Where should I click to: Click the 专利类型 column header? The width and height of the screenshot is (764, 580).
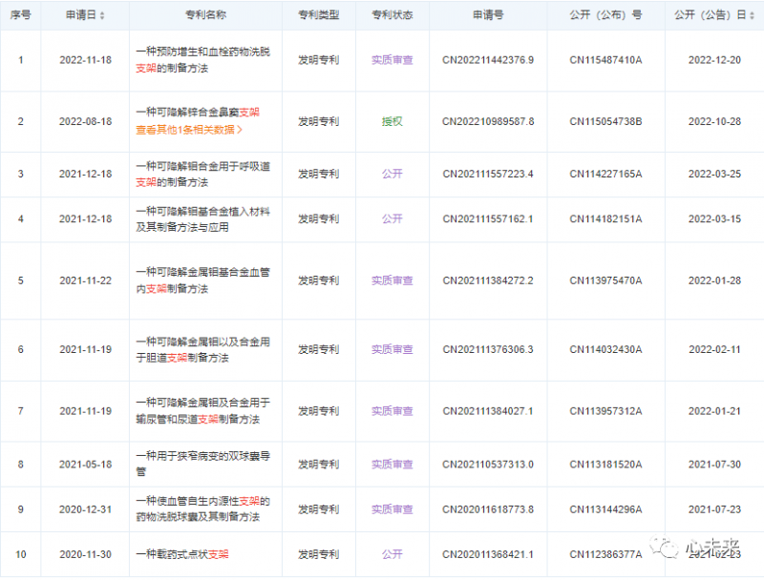tap(318, 16)
